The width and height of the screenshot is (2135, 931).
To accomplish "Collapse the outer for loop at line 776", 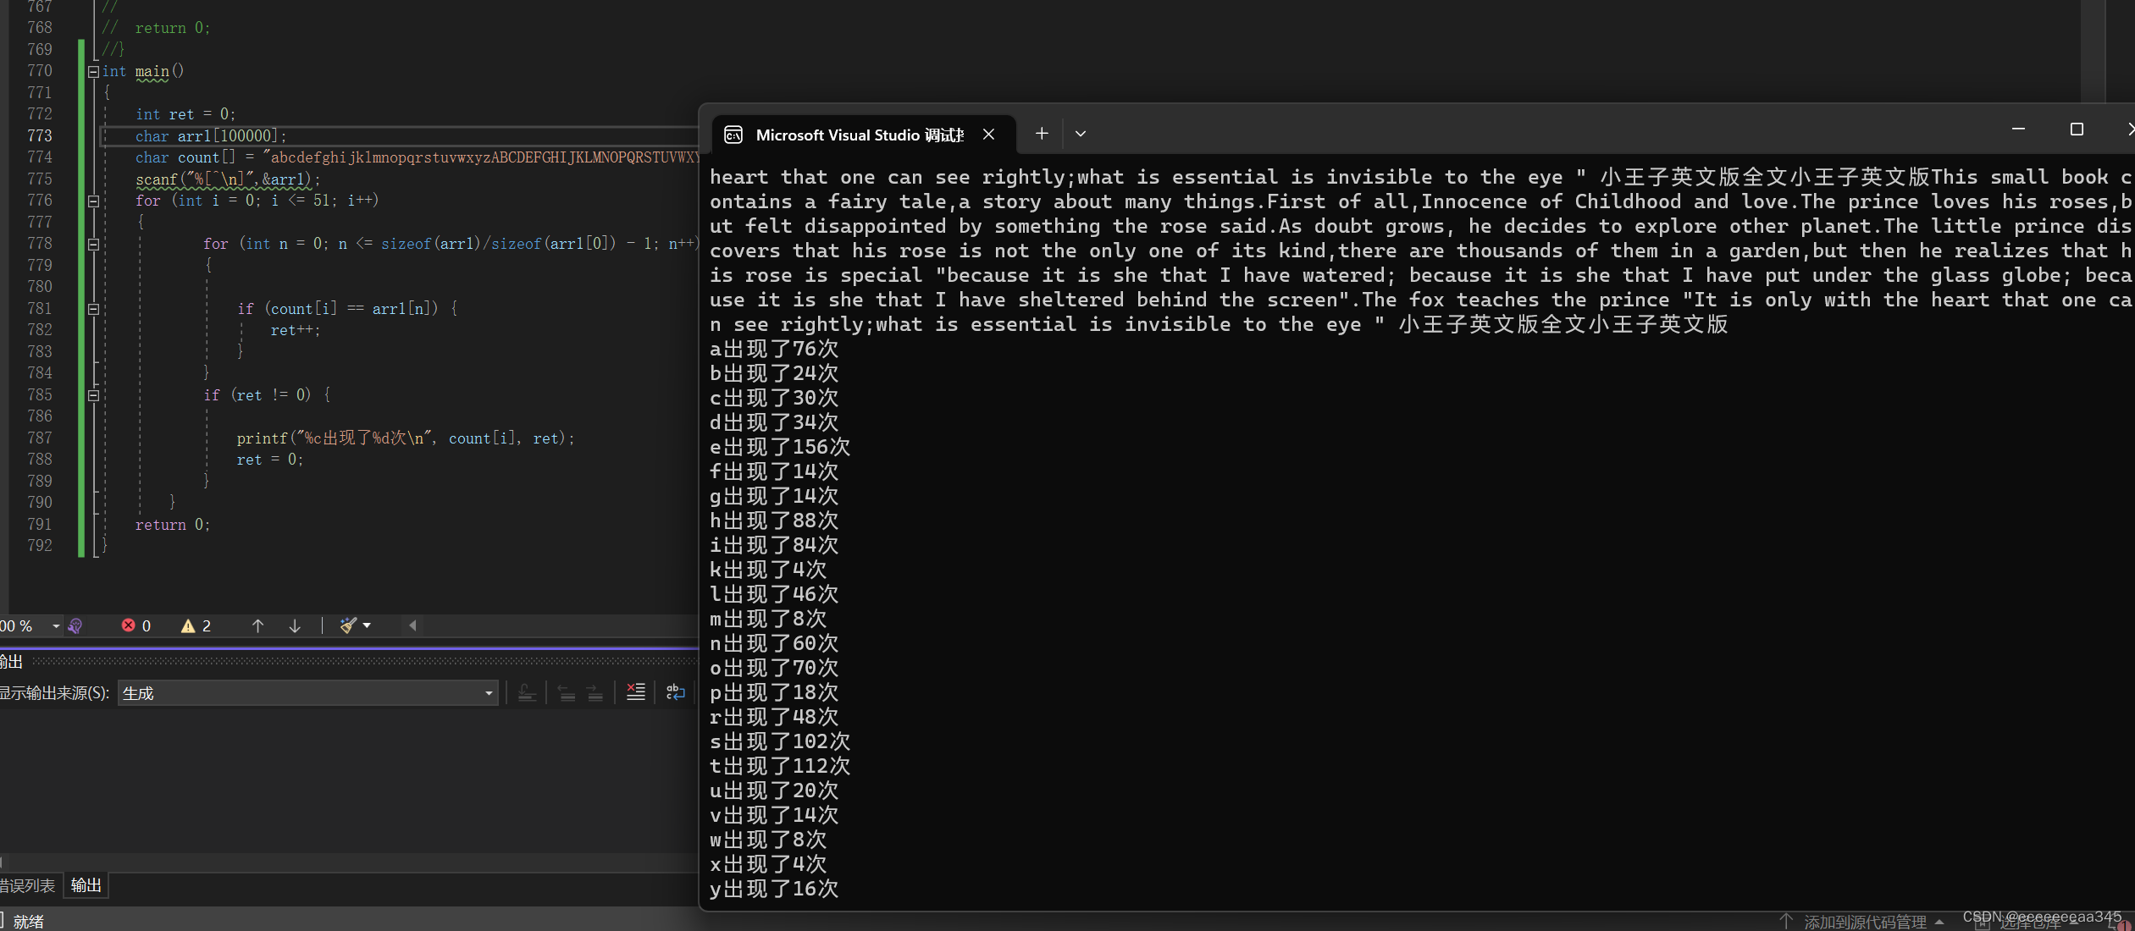I will pyautogui.click(x=93, y=201).
